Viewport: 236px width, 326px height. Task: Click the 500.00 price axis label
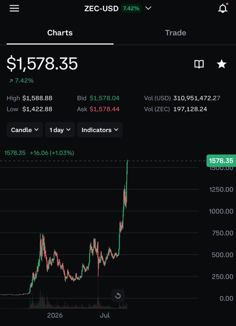[x=223, y=255]
